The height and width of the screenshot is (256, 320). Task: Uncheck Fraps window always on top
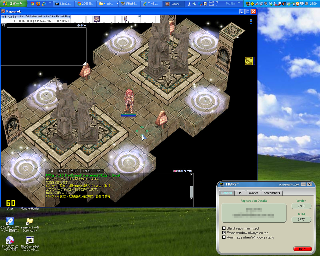pyautogui.click(x=224, y=233)
